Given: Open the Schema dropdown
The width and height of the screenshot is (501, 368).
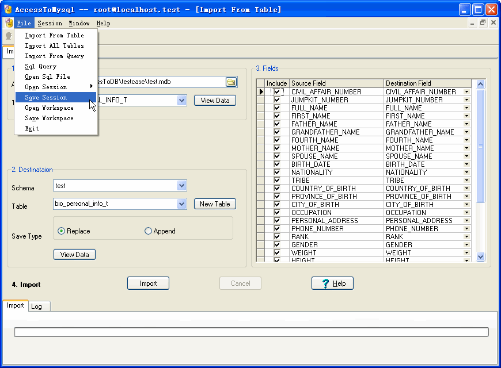Looking at the screenshot, I should tap(181, 185).
